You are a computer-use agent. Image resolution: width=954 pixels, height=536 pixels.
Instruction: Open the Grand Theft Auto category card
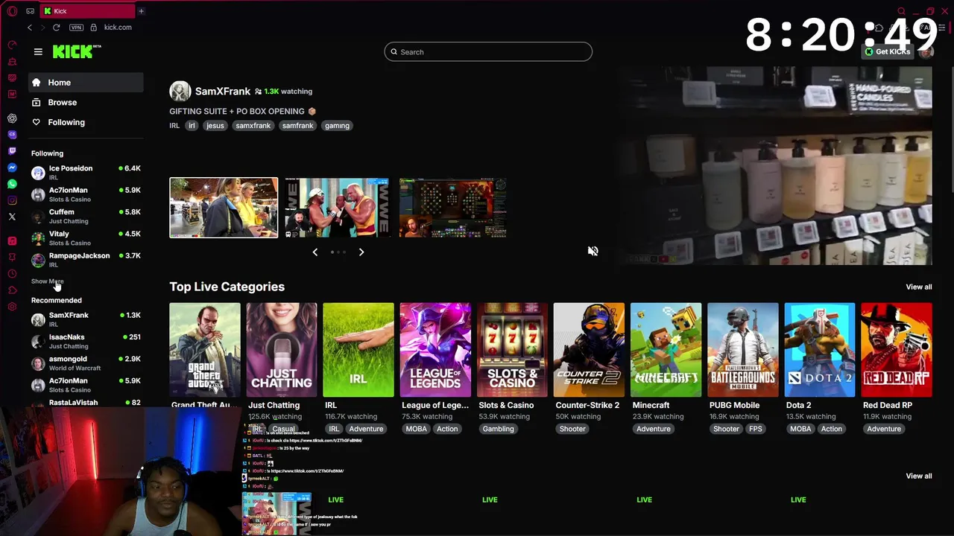[x=205, y=350]
